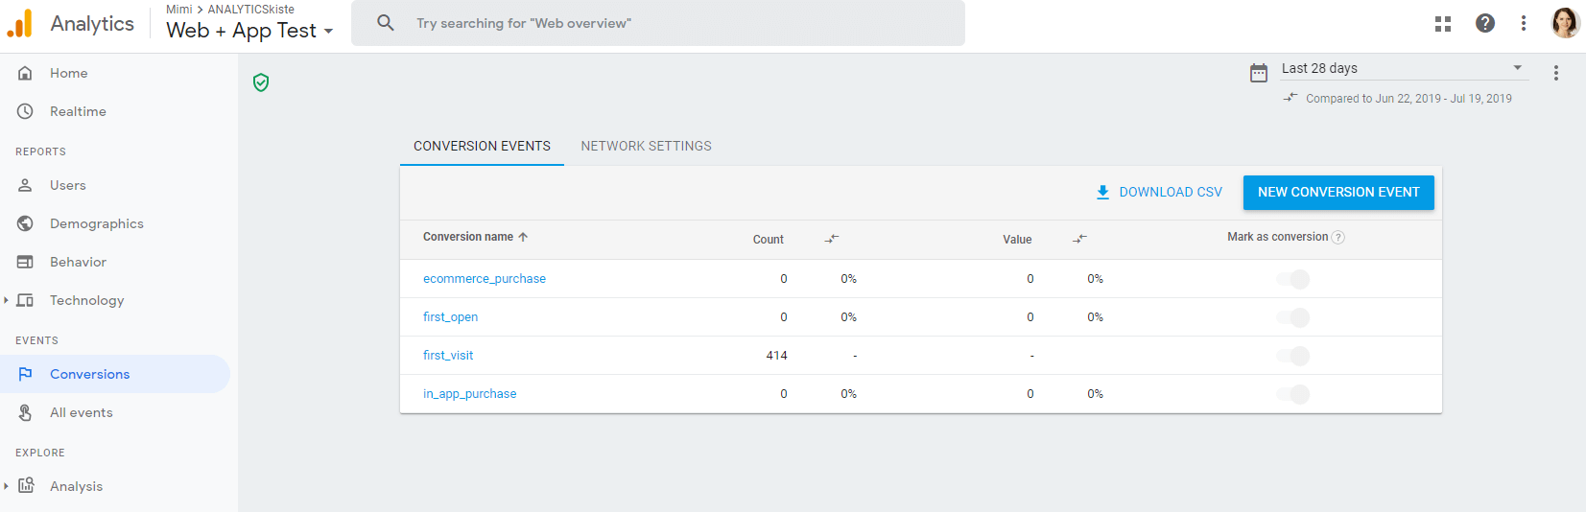Click the user profile avatar

[1565, 23]
